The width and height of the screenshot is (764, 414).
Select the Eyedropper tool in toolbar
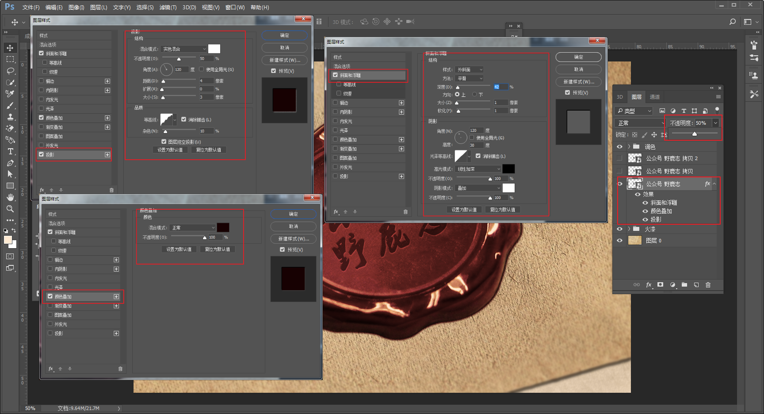[10, 94]
